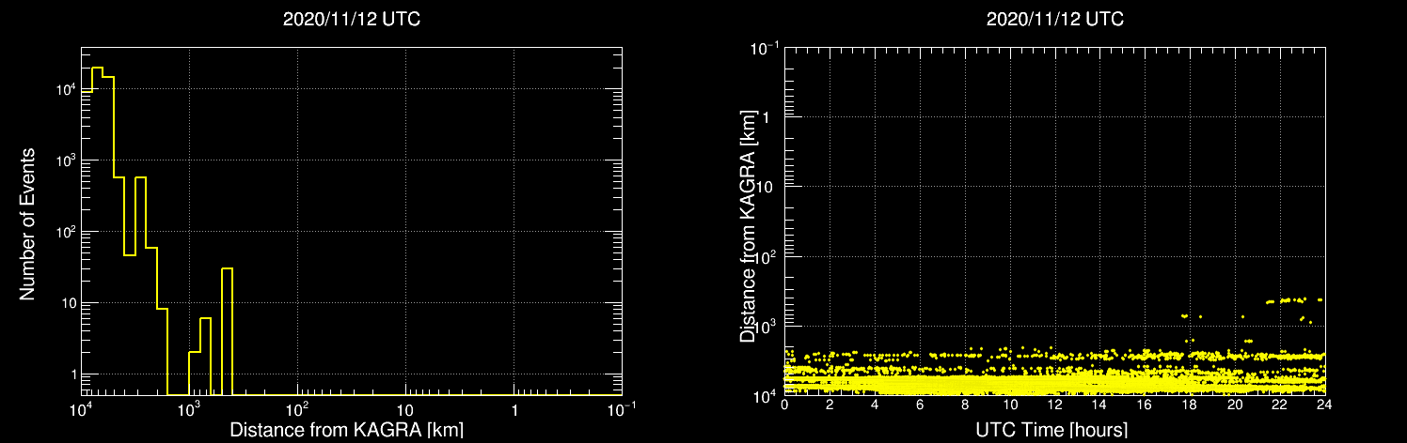Click the 6 hour tick on the UTC Time axis
The height and width of the screenshot is (443, 1407).
[x=920, y=405]
